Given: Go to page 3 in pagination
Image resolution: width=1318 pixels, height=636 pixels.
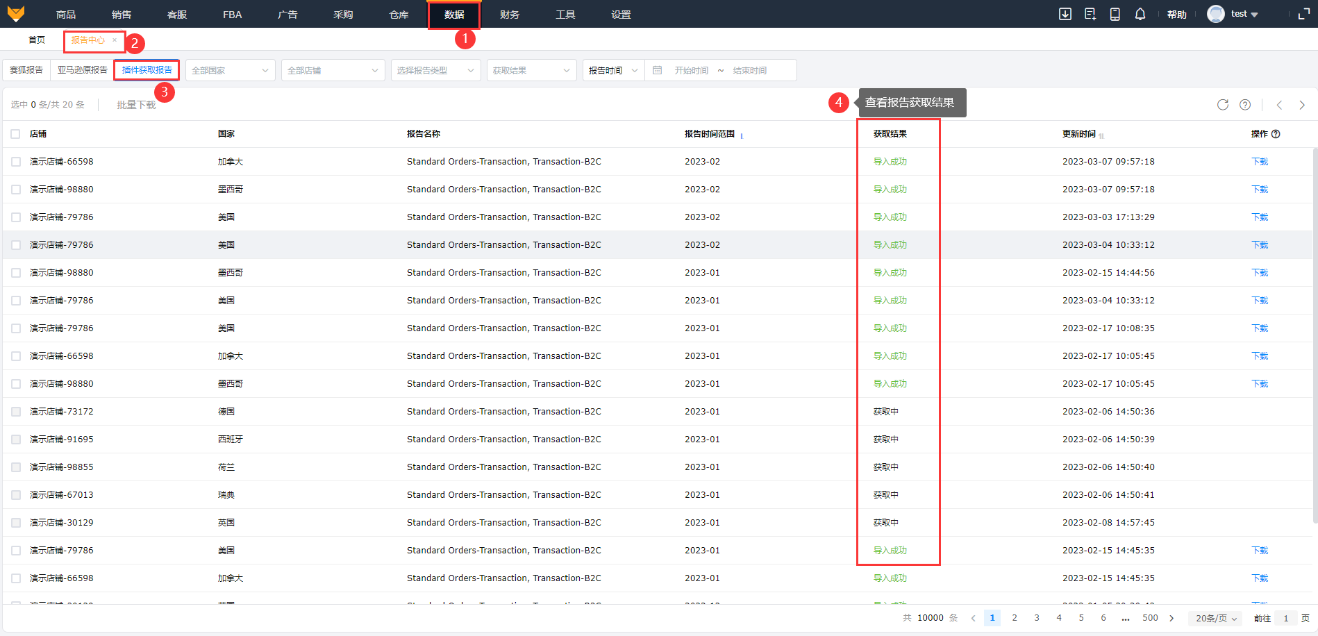Looking at the screenshot, I should tap(1036, 618).
